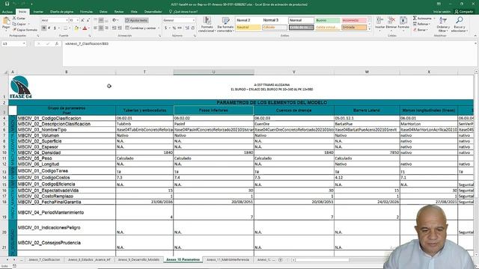The height and width of the screenshot is (269, 479).
Task: Click Iniciar sesión link
Action: [x=442, y=12]
